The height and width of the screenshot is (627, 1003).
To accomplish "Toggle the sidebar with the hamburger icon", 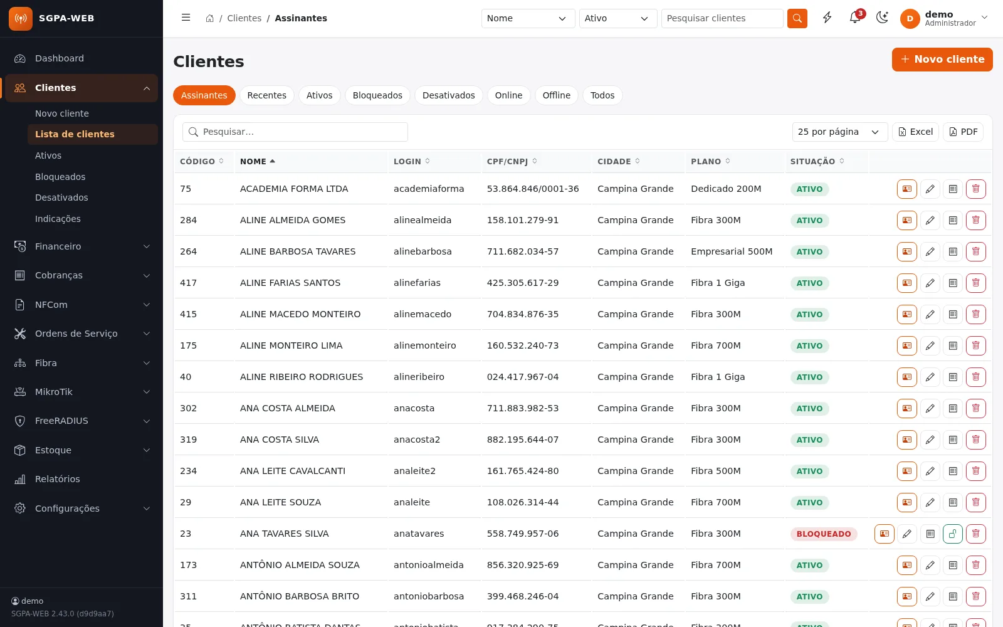I will (x=186, y=18).
